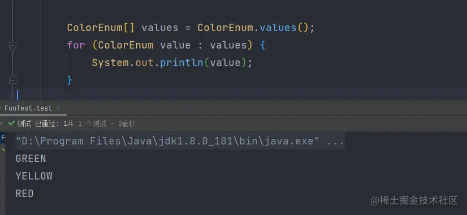Select the YELLOW output line
Image resolution: width=467 pixels, height=215 pixels.
click(34, 176)
